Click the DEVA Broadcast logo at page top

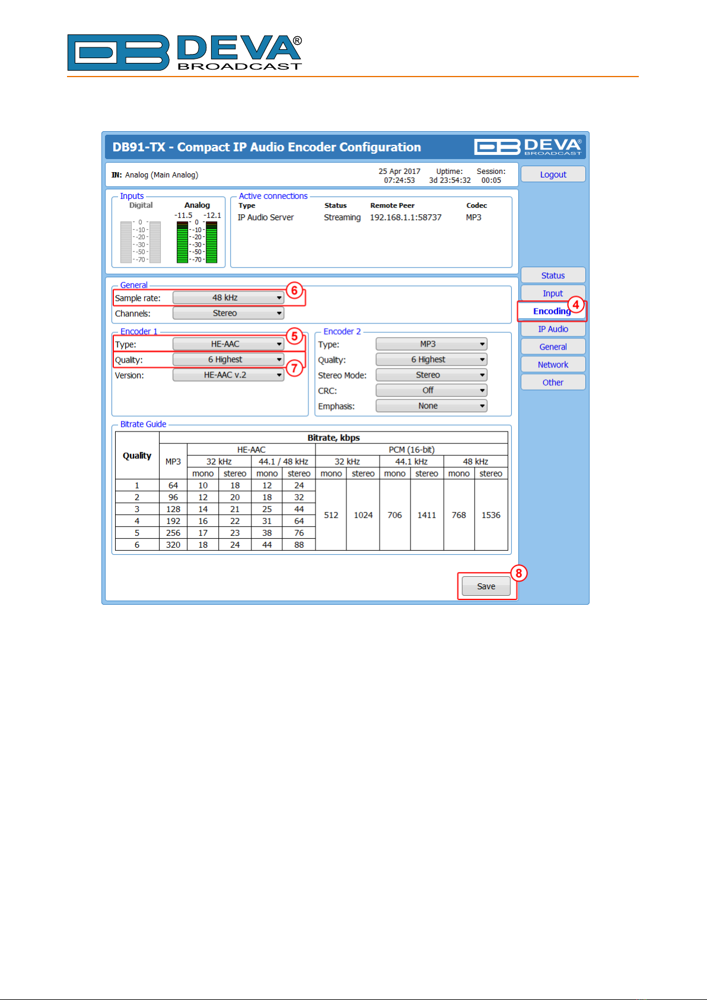pos(185,52)
